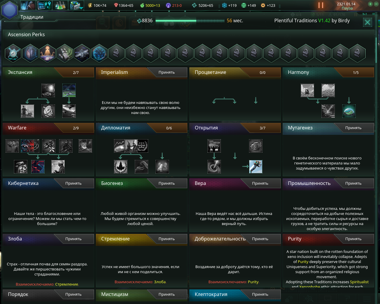
Task: Adopt the Вера tradition tree
Action: click(x=260, y=183)
